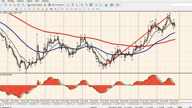Select the text label tool
The height and width of the screenshot is (108, 192).
tap(29, 9)
